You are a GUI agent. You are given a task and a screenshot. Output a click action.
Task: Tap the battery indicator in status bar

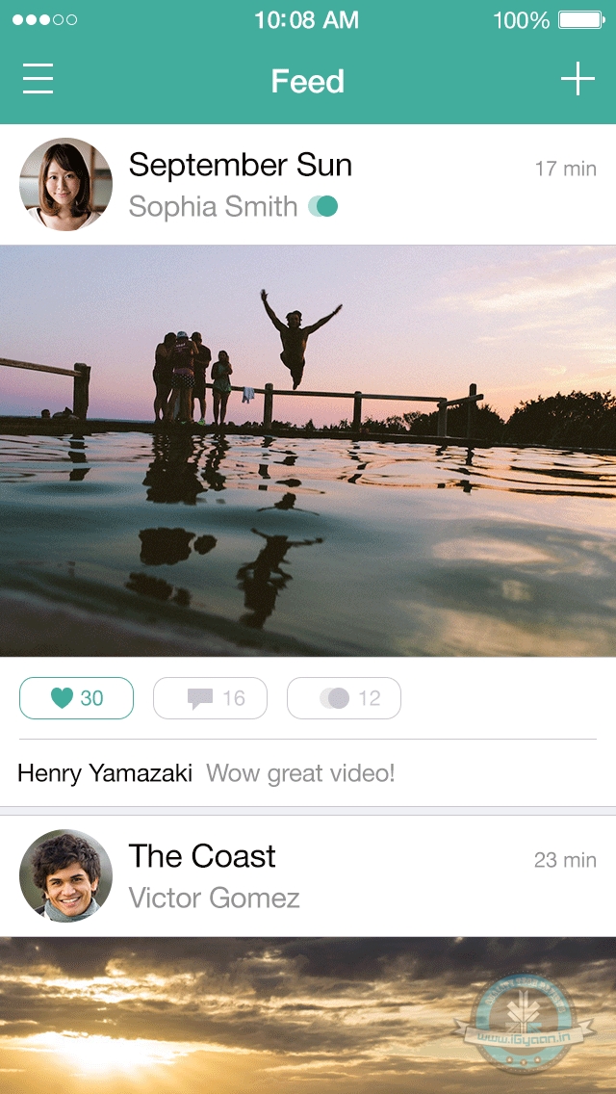coord(580,20)
